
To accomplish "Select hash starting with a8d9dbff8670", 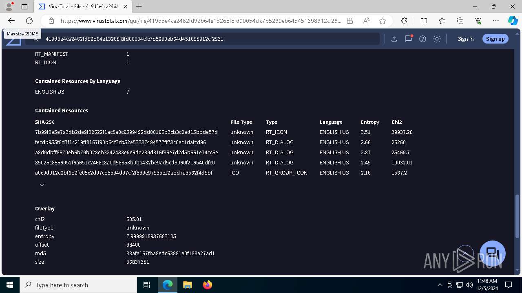I will (126, 153).
